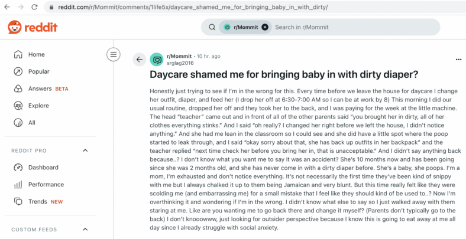466x239 pixels.
Task: Open the Popular arrow icon
Action: (x=18, y=71)
